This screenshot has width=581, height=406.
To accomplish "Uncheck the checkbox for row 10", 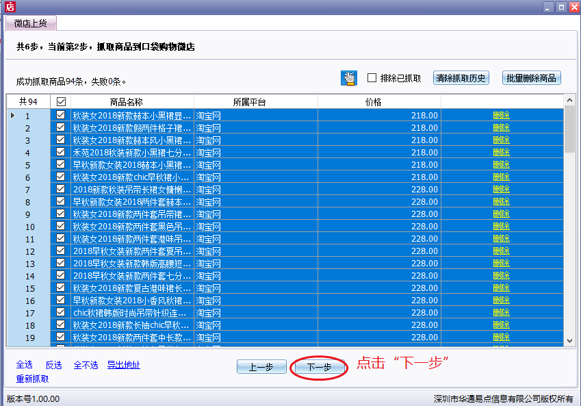I will pos(61,226).
